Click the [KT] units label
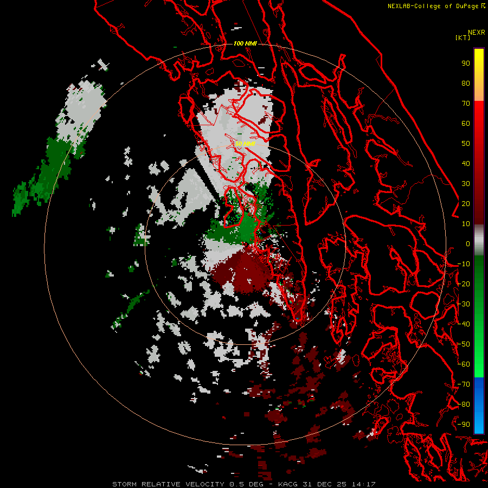This screenshot has width=488, height=488. click(463, 37)
